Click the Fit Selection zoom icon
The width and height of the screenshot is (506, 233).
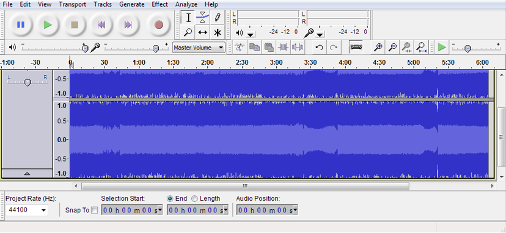(406, 48)
